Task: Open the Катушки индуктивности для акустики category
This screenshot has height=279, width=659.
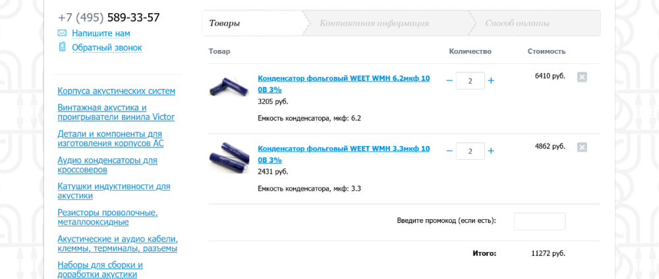Action: pyautogui.click(x=113, y=191)
